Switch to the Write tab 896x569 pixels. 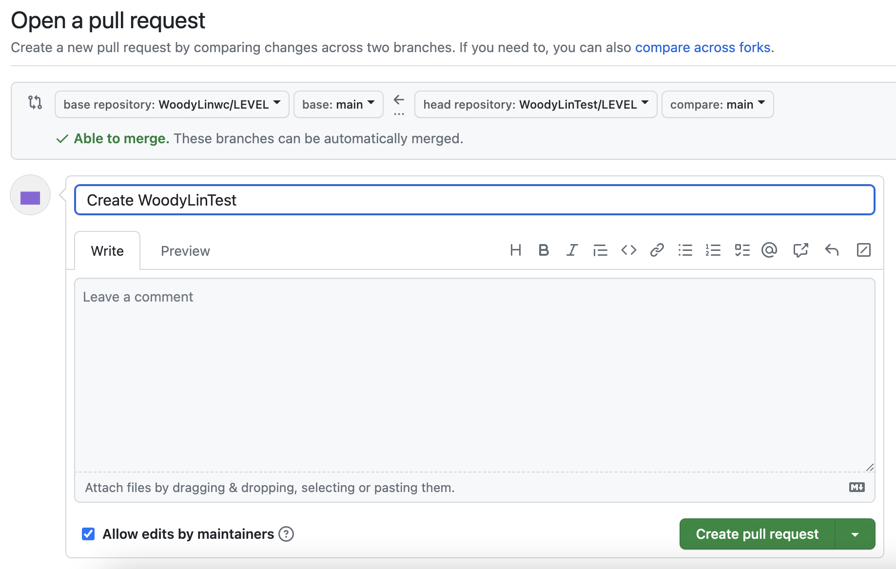pyautogui.click(x=107, y=250)
